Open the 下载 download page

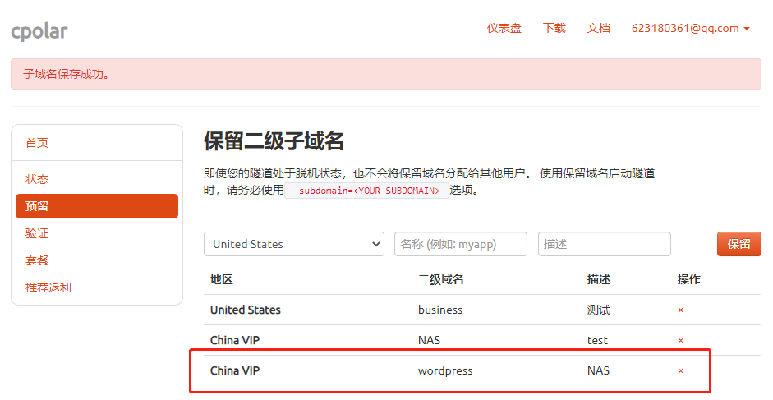tap(554, 28)
